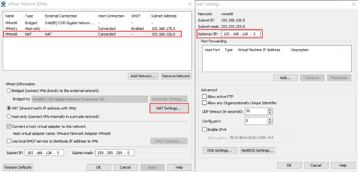
Task: Select the Bridged network radio button
Action: point(9,91)
